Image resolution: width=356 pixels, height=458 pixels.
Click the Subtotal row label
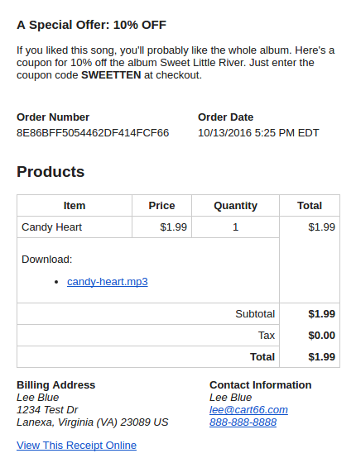point(255,313)
